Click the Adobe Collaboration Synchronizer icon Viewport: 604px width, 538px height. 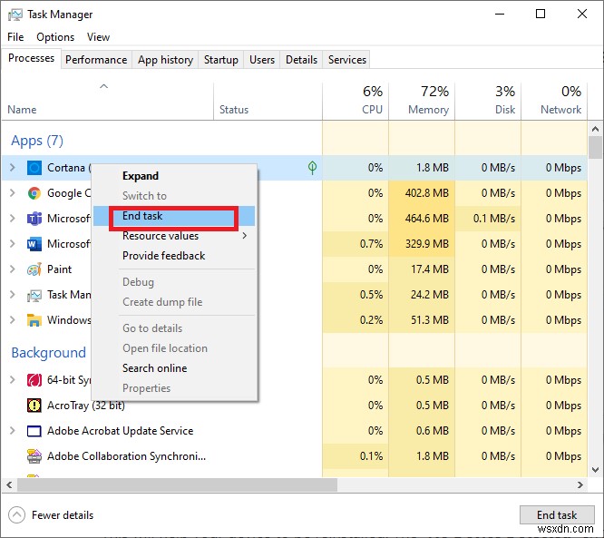(34, 456)
